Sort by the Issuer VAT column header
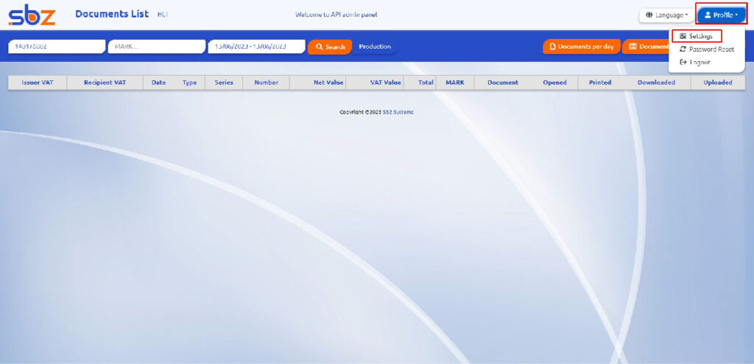 (38, 83)
